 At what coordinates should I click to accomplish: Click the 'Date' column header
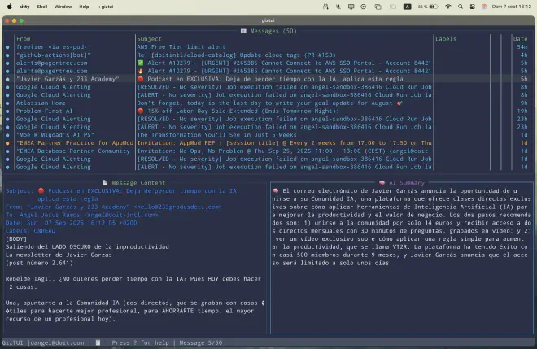(520, 39)
